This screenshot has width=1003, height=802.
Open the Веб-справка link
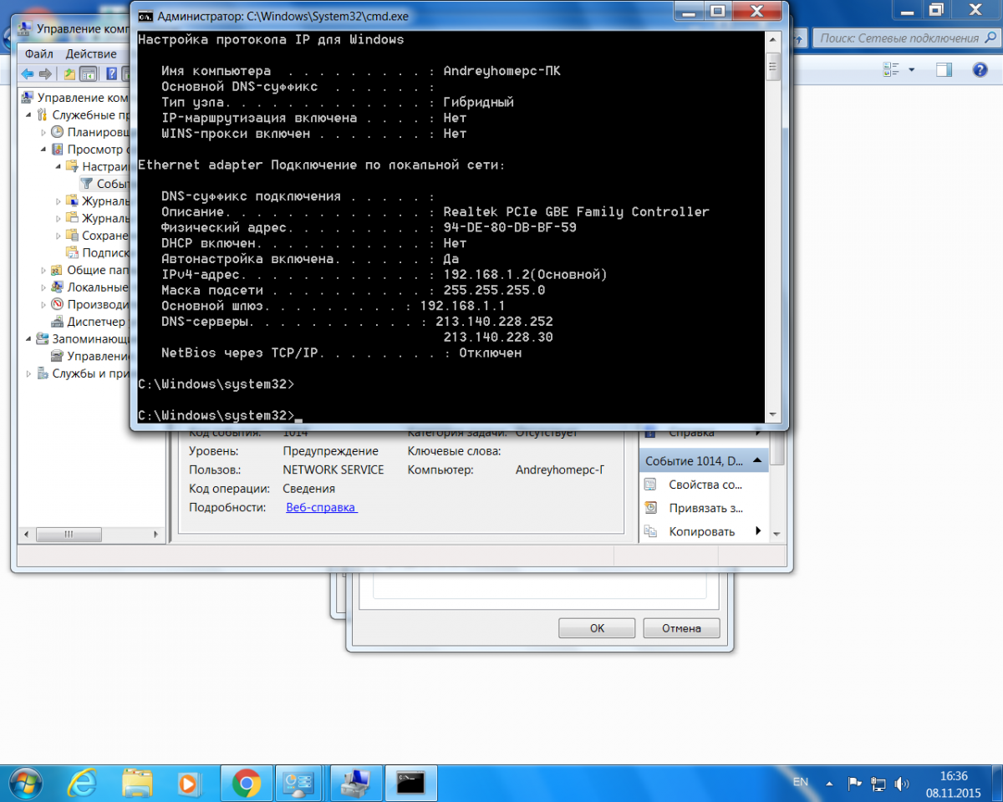(x=321, y=507)
